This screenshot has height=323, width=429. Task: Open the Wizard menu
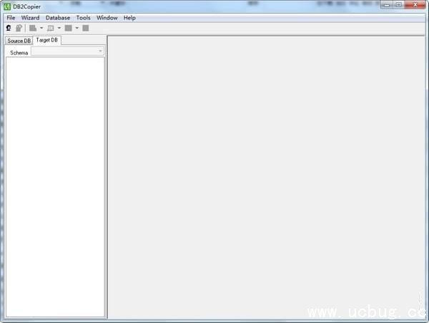click(x=30, y=17)
